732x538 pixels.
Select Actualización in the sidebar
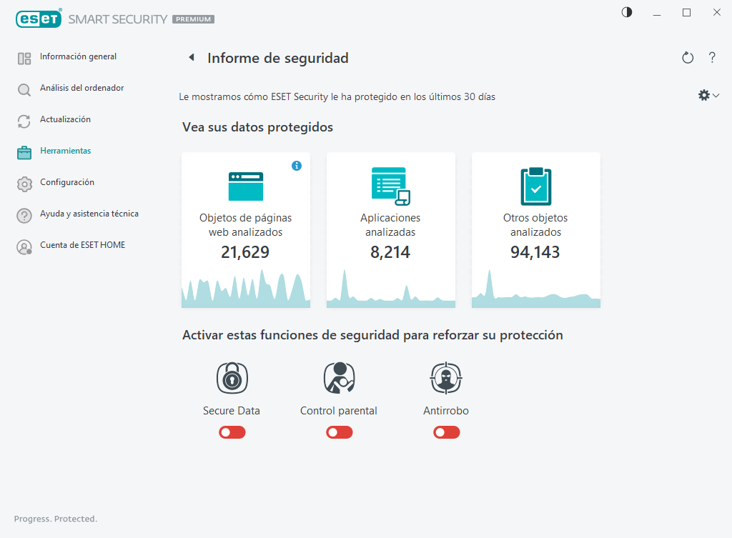[67, 119]
